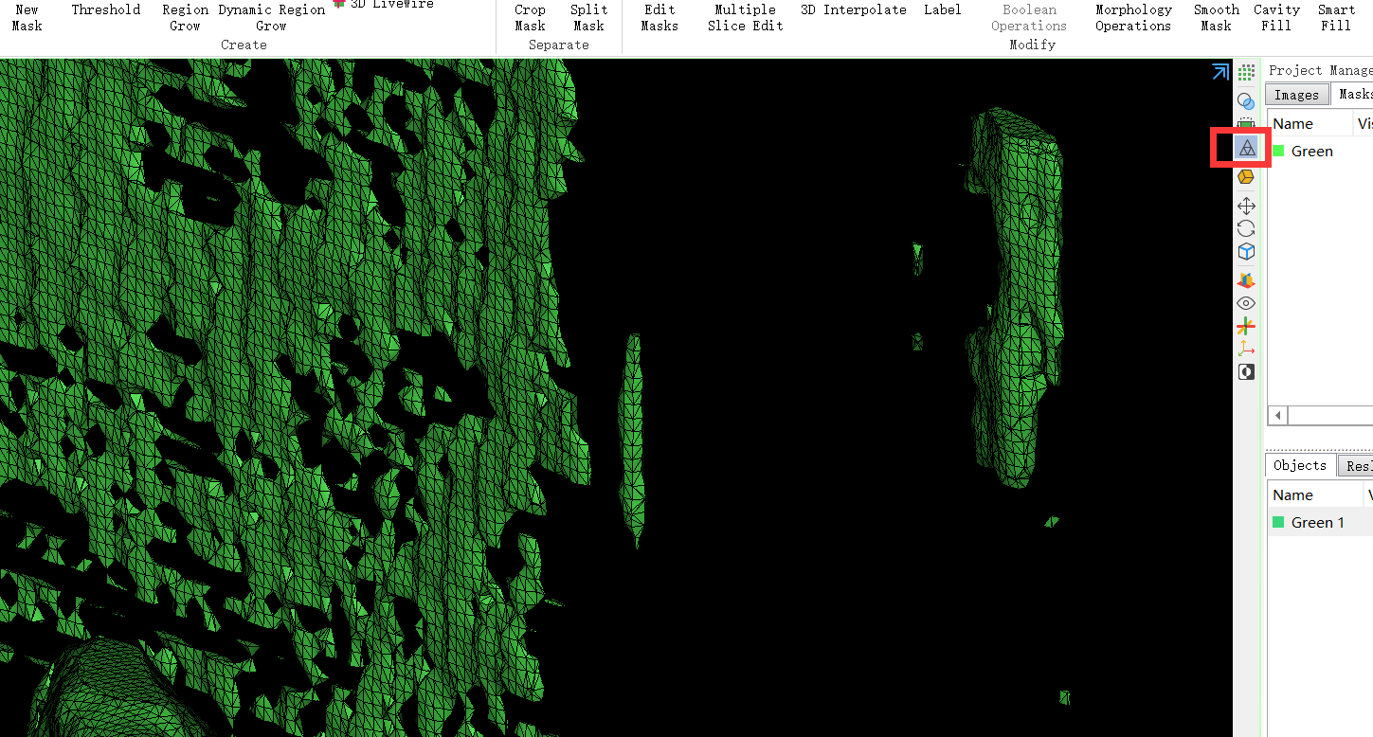Switch to the Objects tab
The height and width of the screenshot is (737, 1373).
(1300, 465)
